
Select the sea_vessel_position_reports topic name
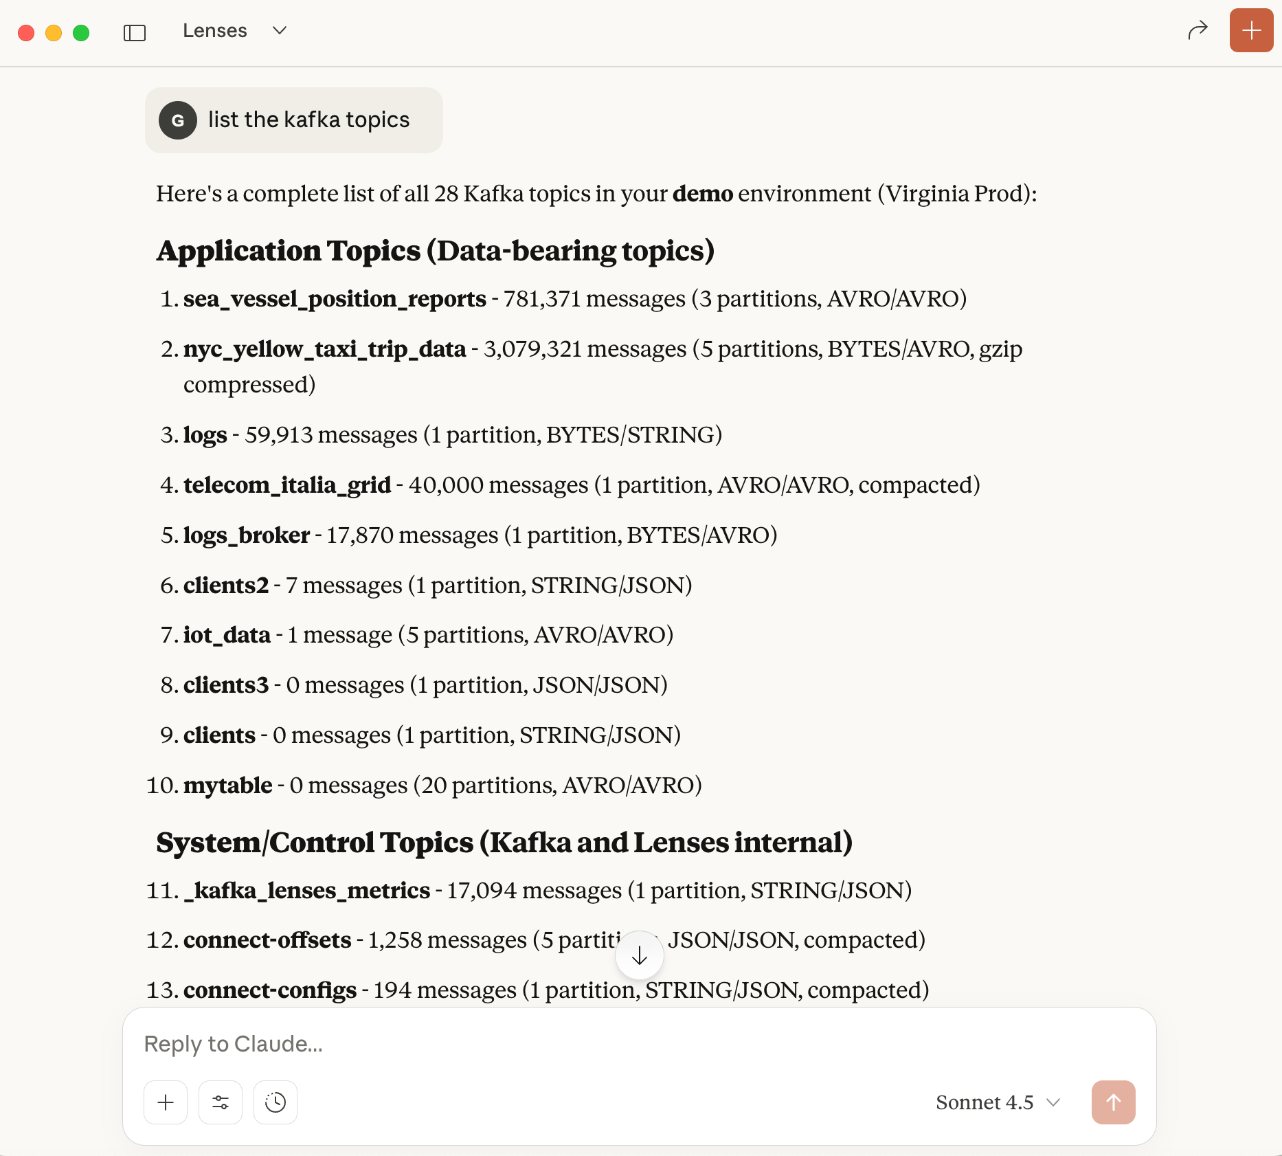point(335,299)
